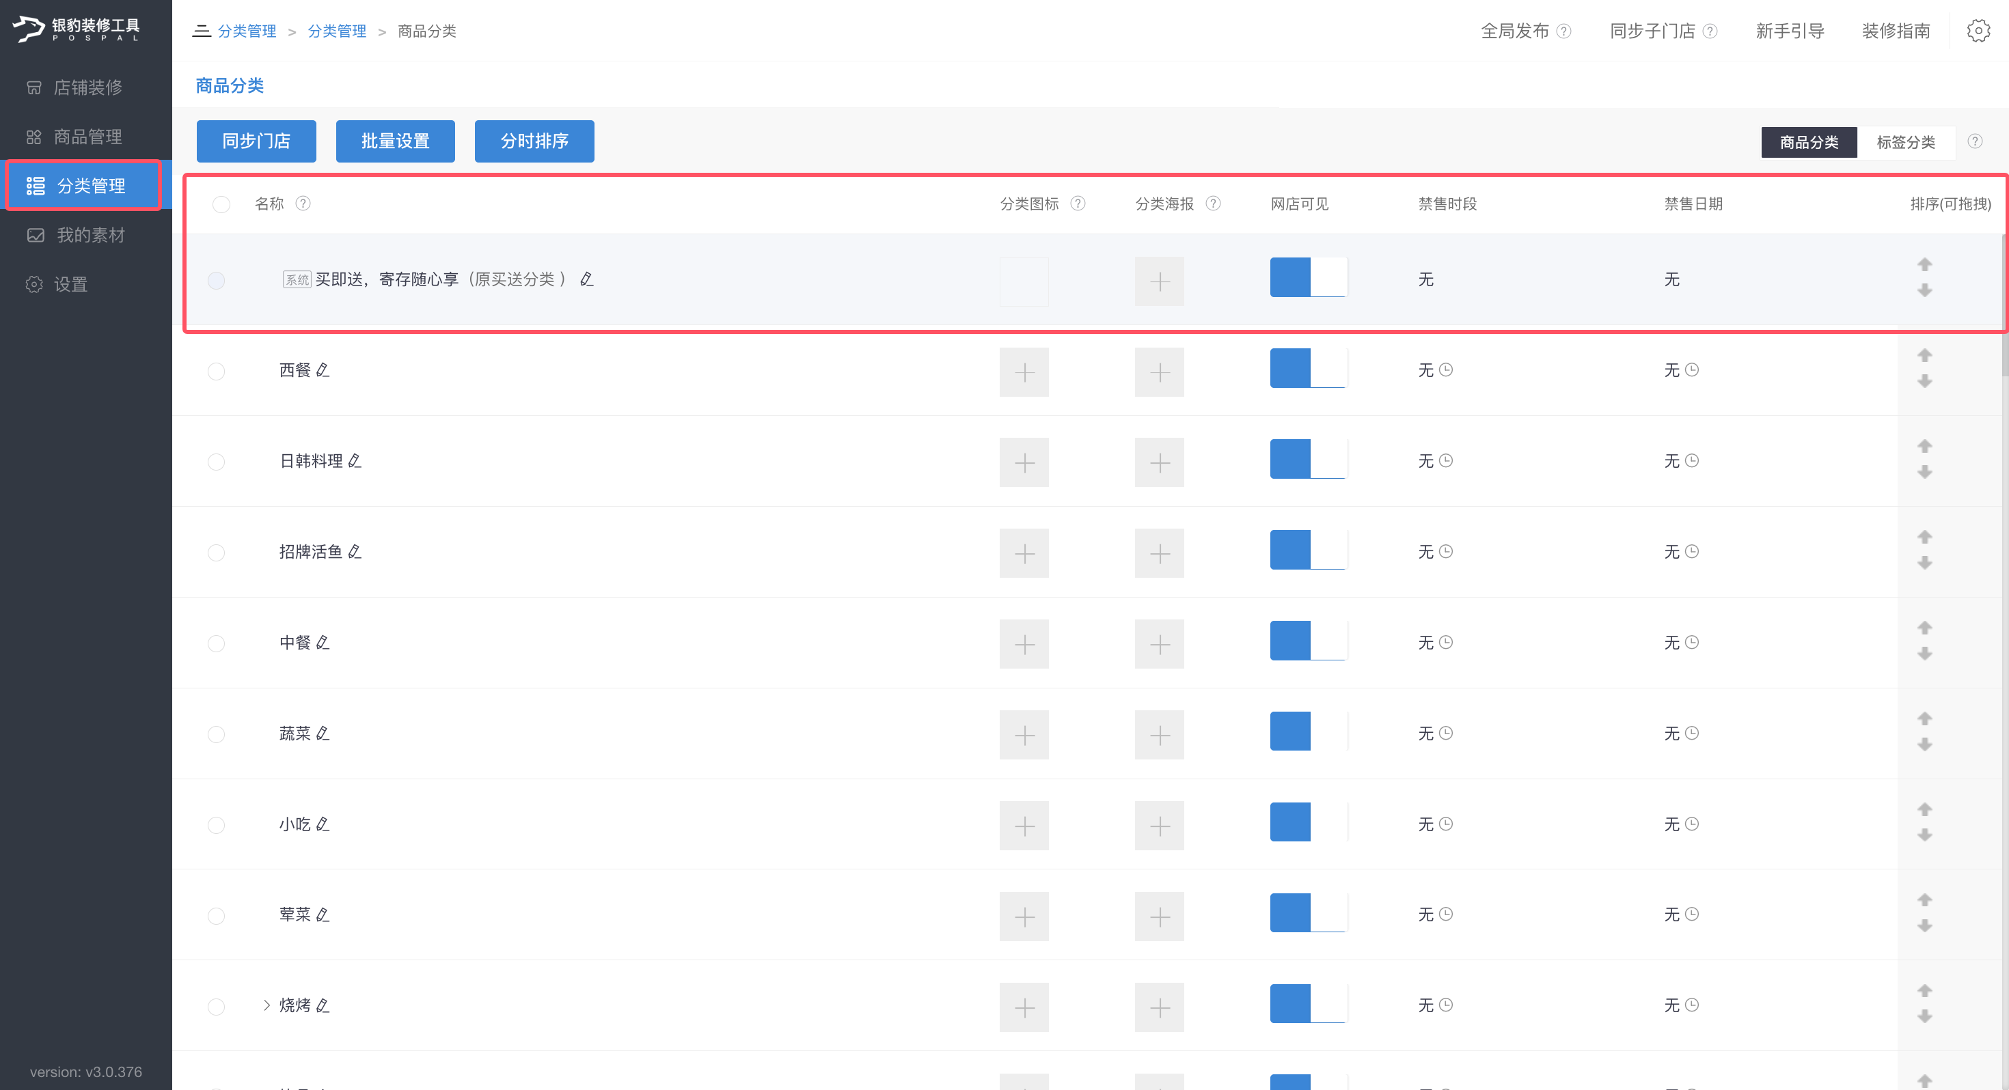2009x1090 pixels.
Task: Switch to the 标签分类 tab
Action: tap(1905, 142)
